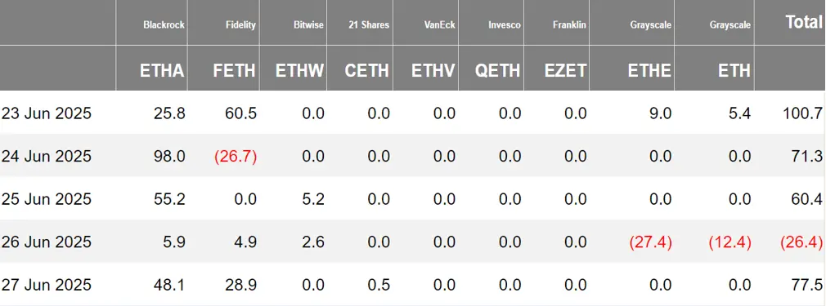Click the ETHW Bitwise ticker header

coord(300,70)
